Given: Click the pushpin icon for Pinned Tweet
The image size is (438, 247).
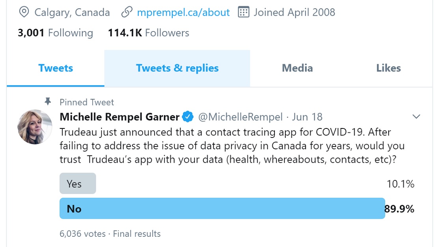Looking at the screenshot, I should tap(48, 102).
